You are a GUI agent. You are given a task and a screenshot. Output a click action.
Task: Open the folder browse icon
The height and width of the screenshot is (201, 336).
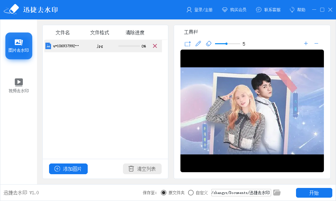click(277, 192)
